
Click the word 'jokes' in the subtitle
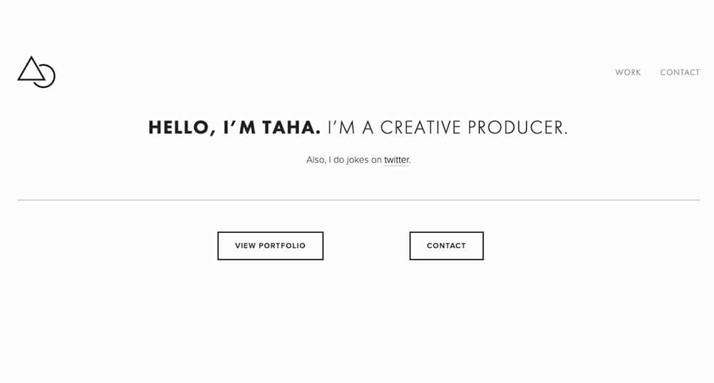[358, 160]
